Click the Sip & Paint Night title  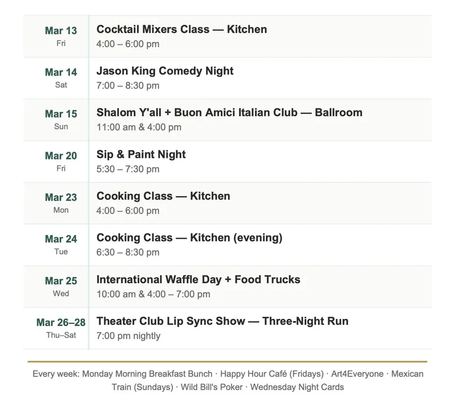click(x=141, y=155)
